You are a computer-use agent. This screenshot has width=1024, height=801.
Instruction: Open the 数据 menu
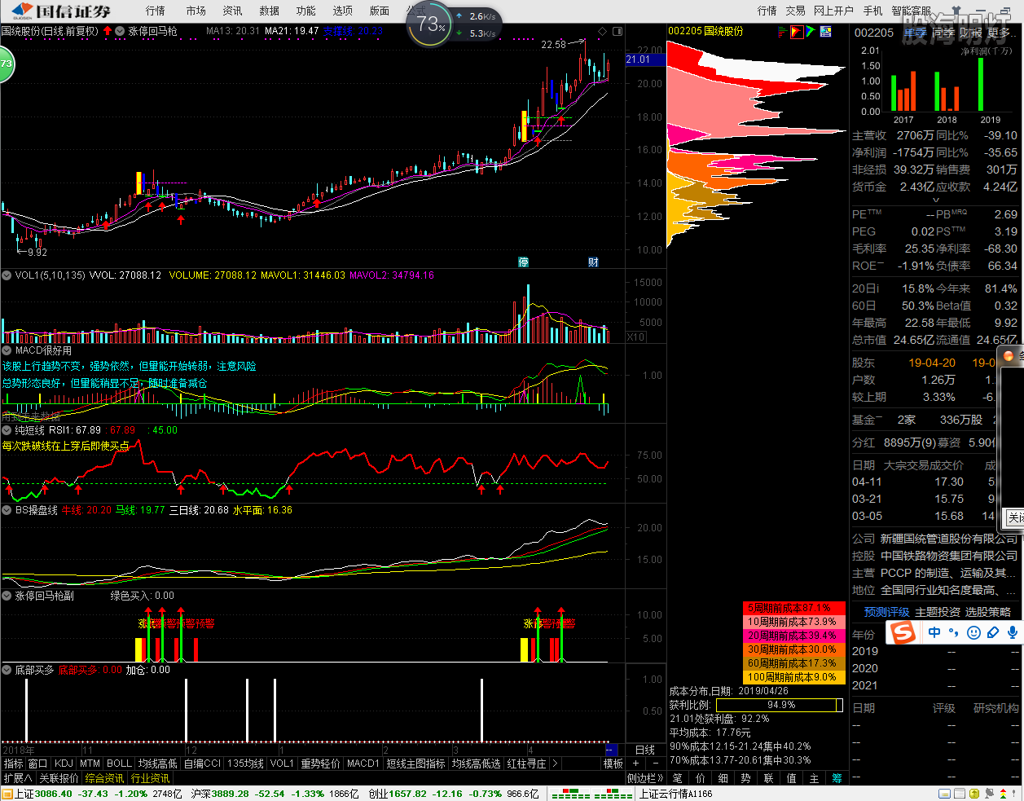click(x=269, y=11)
